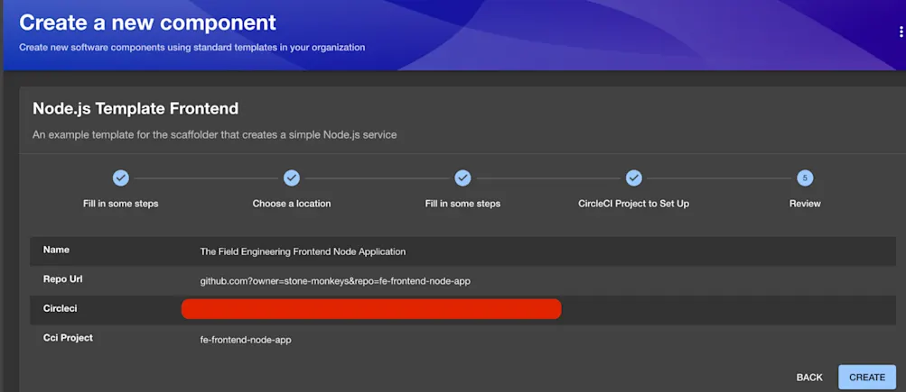Click the checkmark above the third step
The height and width of the screenshot is (392, 906).
462,178
